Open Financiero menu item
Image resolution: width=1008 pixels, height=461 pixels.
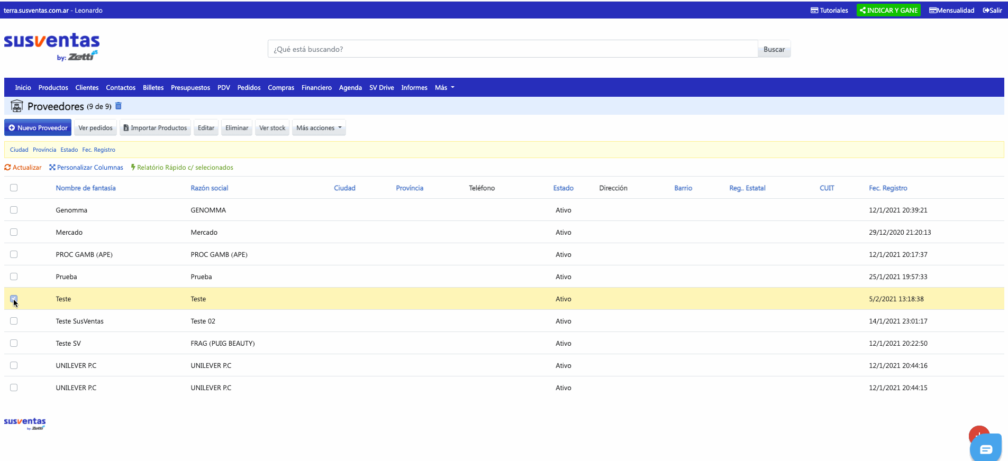[x=316, y=88]
